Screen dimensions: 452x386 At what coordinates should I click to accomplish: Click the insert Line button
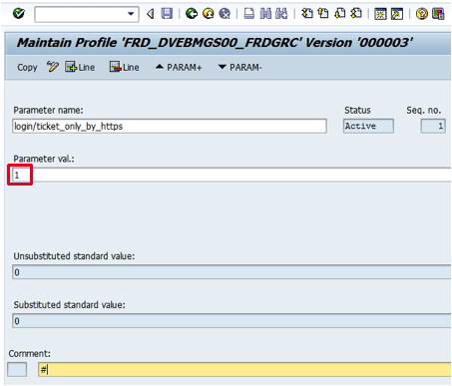80,67
